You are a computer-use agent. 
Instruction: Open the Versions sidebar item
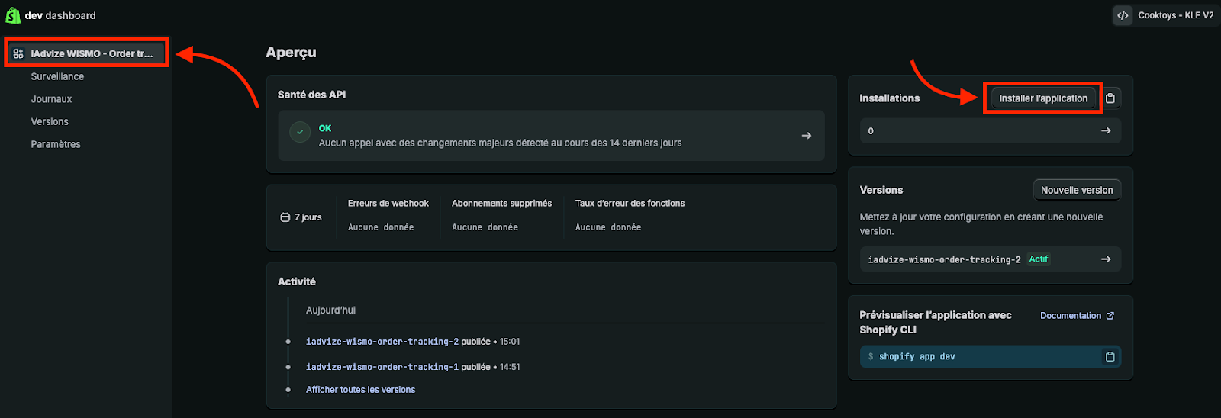tap(50, 122)
